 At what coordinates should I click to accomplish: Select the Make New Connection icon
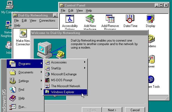[23, 33]
